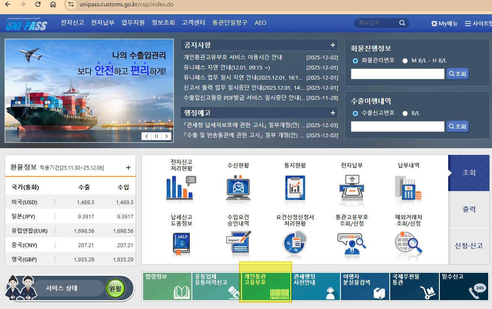Click the 밀수신고 24h phone tile
Viewport: 492px width, 309px height.
click(x=464, y=286)
